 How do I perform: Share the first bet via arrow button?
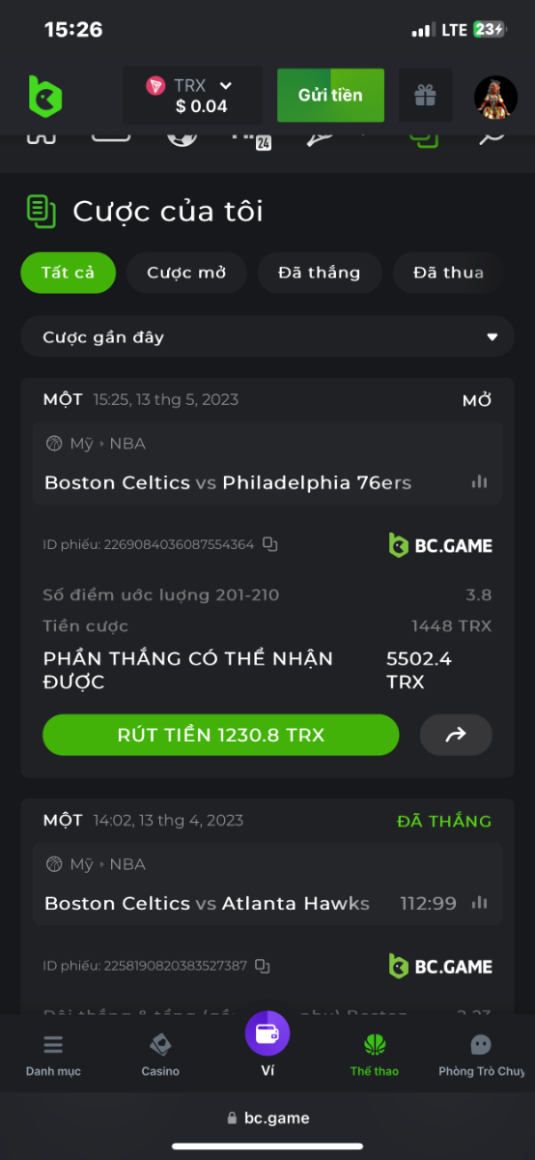456,736
